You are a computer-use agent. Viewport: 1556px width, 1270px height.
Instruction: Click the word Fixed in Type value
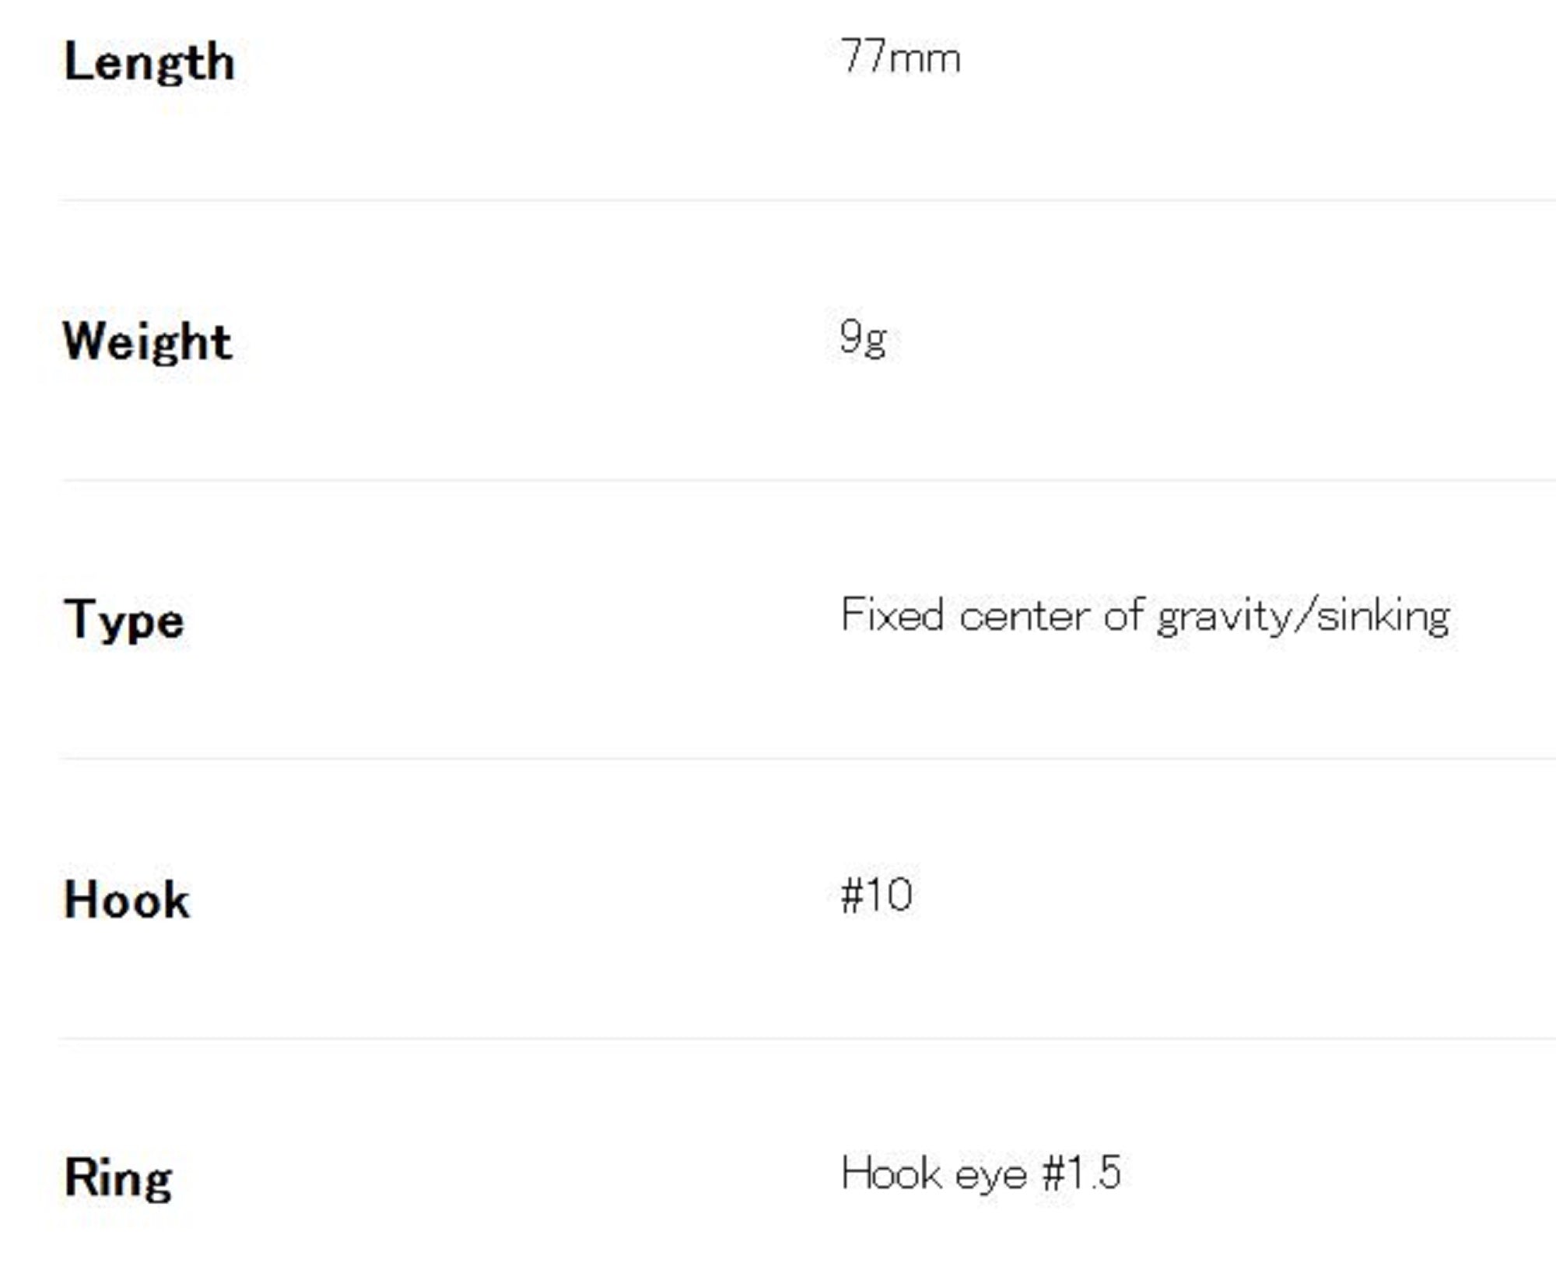pos(892,616)
